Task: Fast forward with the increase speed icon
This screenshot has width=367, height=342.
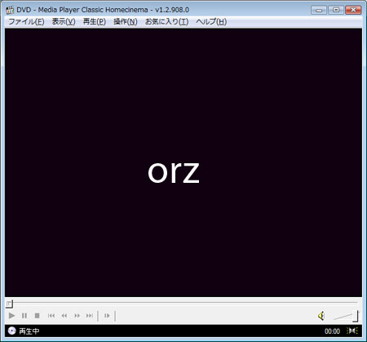Action: coord(77,316)
